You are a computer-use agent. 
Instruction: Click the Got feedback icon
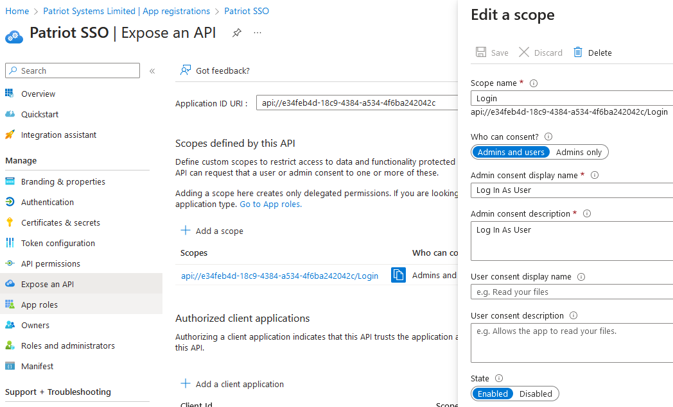(186, 71)
